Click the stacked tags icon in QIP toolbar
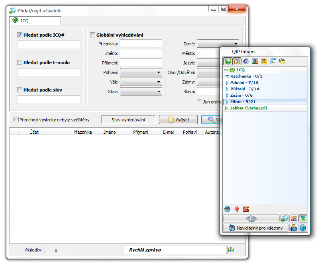318x267 pixels. click(282, 61)
